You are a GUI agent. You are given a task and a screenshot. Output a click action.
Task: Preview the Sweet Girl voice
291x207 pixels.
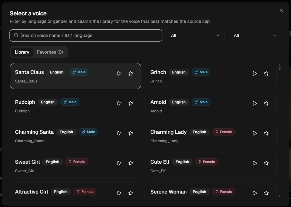click(x=119, y=163)
